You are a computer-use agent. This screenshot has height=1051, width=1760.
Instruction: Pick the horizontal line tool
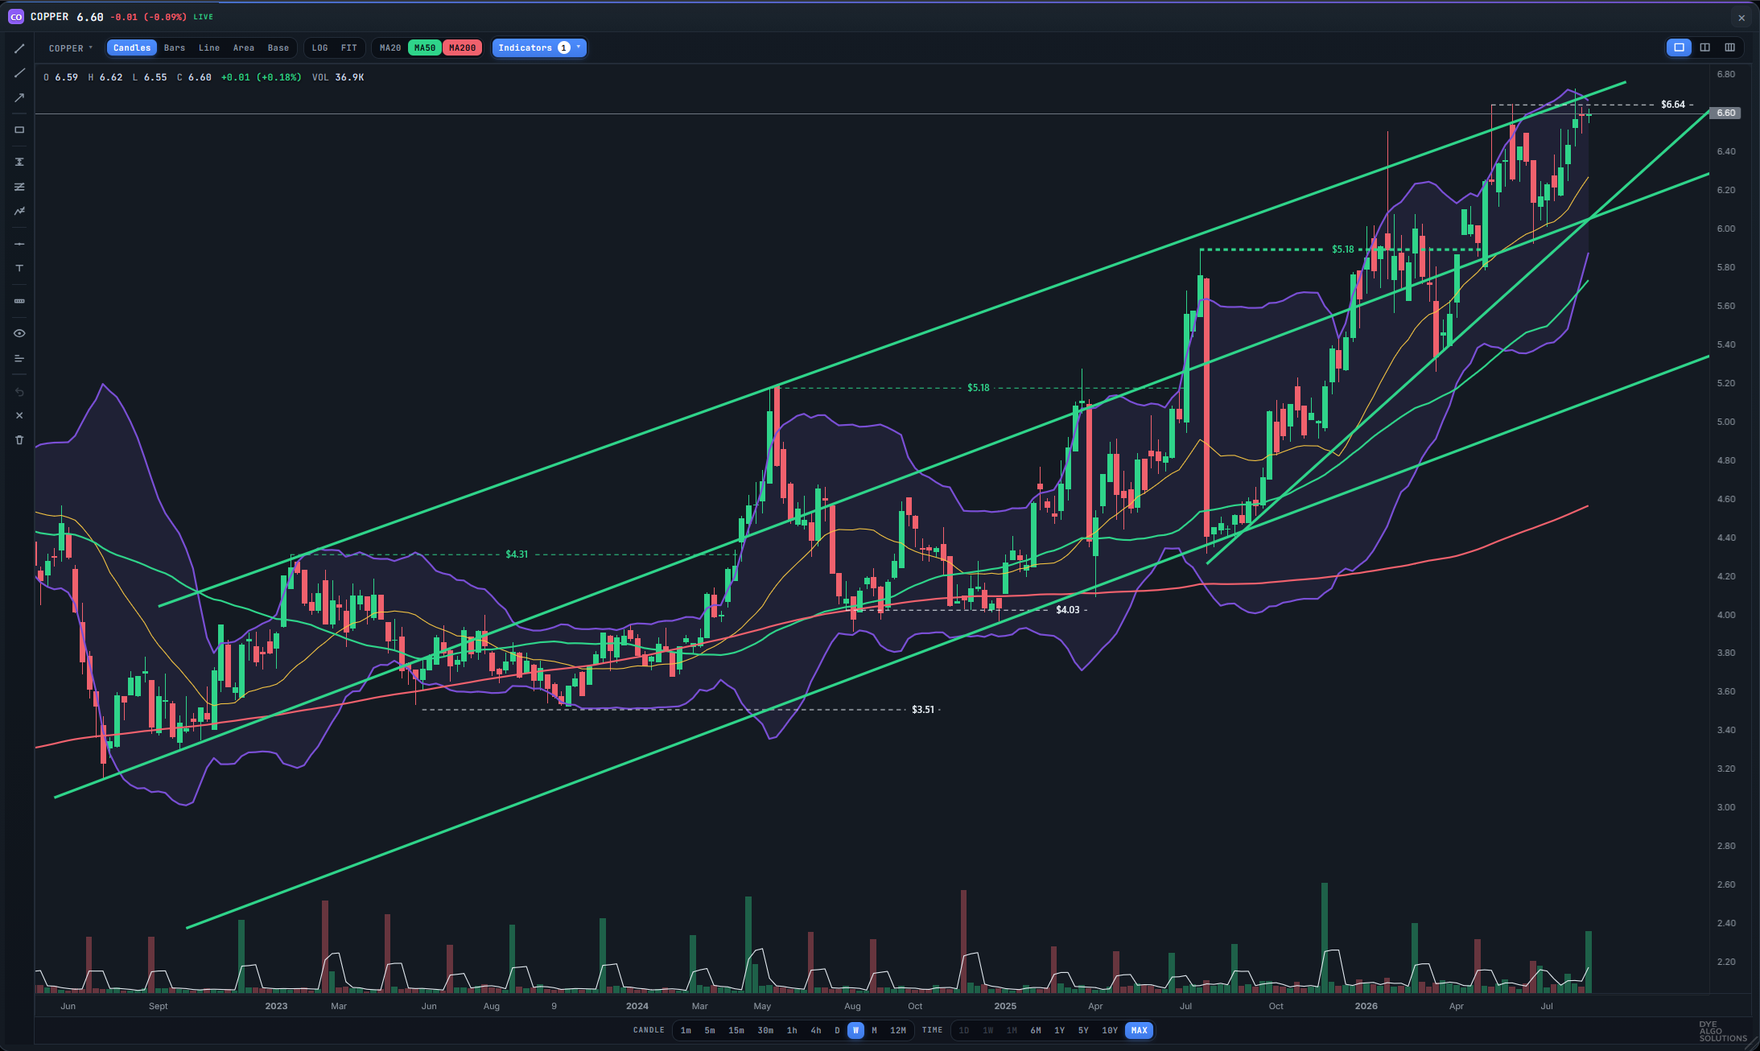point(19,244)
